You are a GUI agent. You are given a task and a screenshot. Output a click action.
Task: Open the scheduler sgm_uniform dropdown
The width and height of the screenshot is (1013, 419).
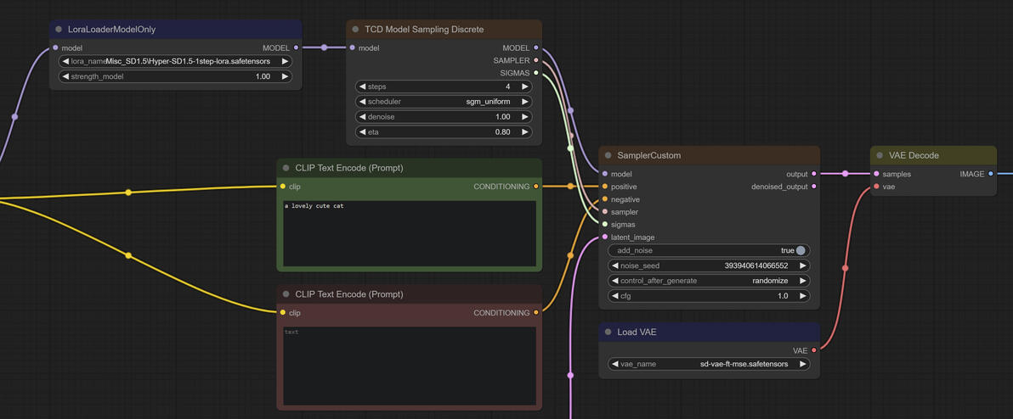tap(444, 102)
